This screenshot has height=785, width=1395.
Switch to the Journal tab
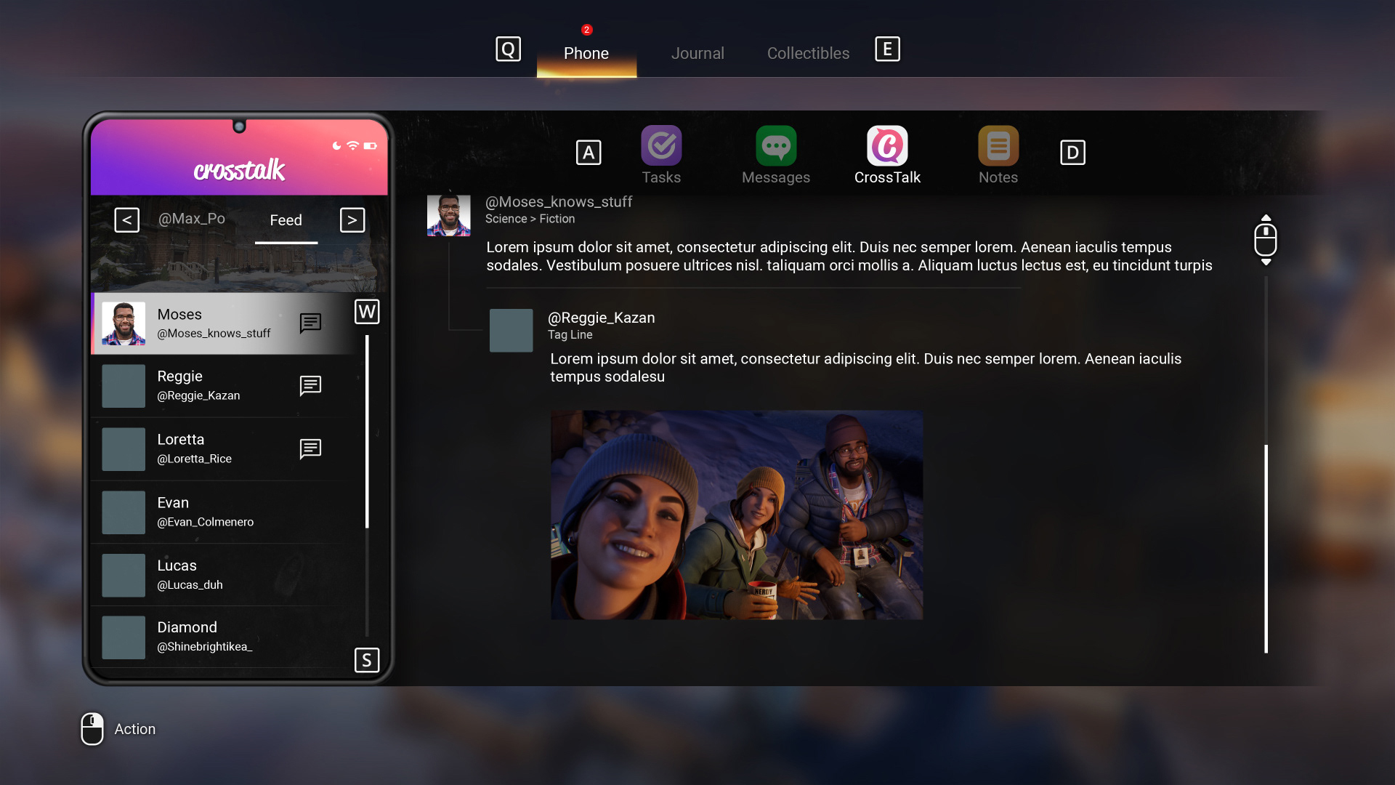pyautogui.click(x=697, y=53)
